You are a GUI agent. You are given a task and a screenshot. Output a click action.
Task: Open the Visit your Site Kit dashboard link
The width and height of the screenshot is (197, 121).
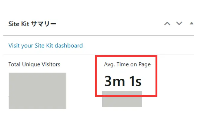coord(45,46)
